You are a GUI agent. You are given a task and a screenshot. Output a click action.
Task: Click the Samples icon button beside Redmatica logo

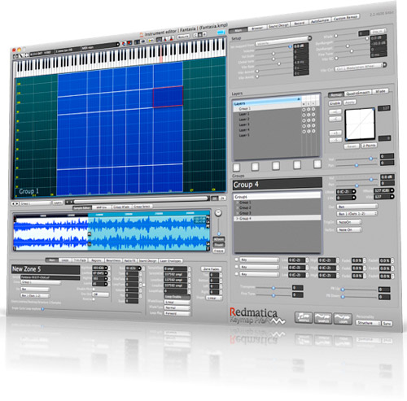(322, 318)
